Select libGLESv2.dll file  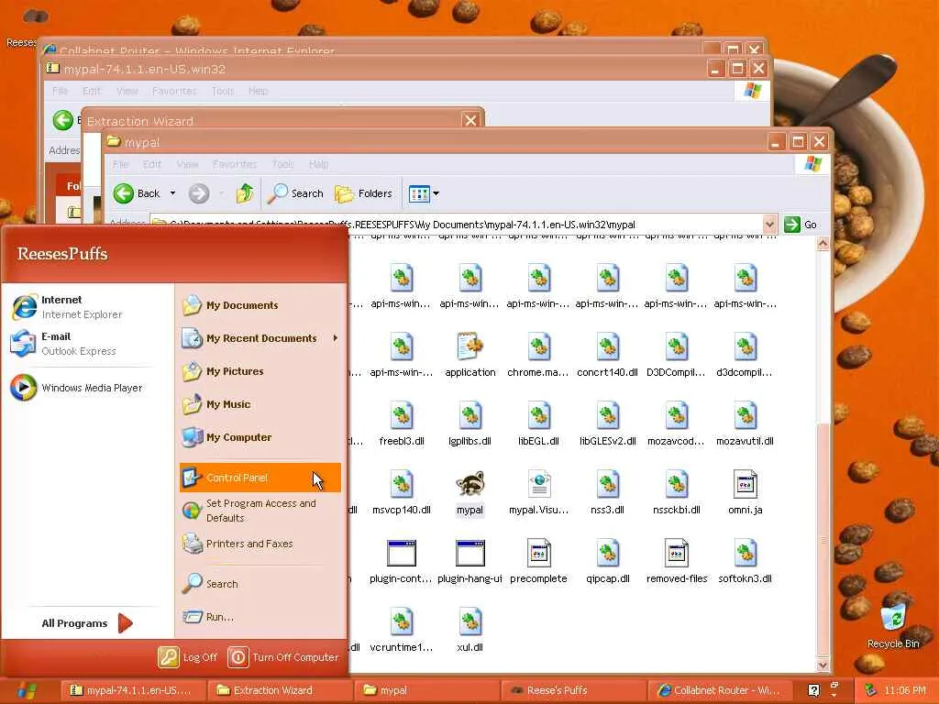coord(607,423)
